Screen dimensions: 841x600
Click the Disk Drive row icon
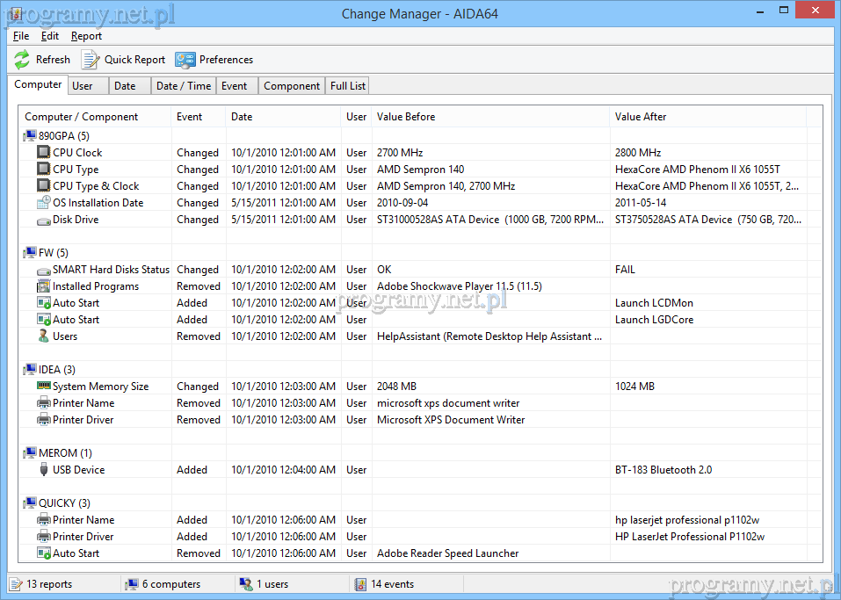point(44,220)
